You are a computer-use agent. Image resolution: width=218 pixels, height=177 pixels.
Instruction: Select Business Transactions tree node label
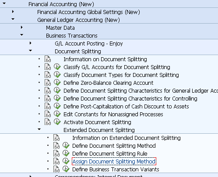pos(72,35)
